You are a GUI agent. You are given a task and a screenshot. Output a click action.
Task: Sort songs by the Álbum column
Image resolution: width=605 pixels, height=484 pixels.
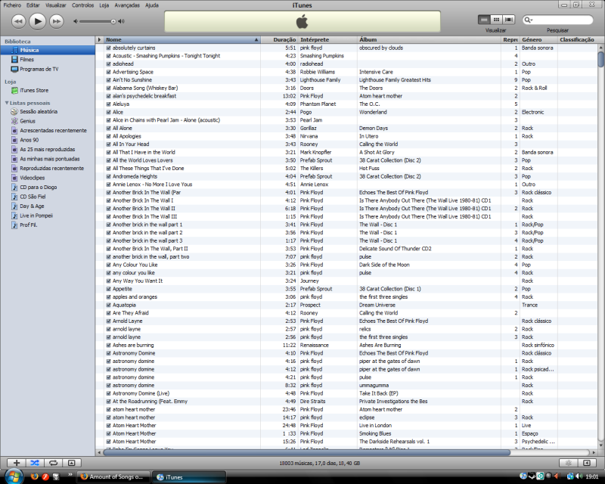pyautogui.click(x=429, y=39)
